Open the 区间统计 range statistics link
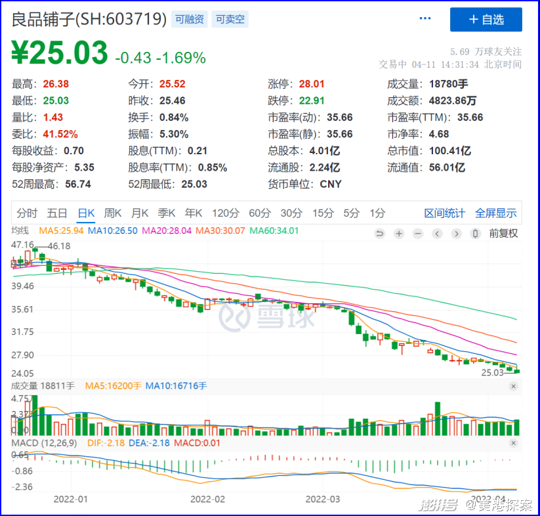Image resolution: width=540 pixels, height=516 pixels. 444,213
